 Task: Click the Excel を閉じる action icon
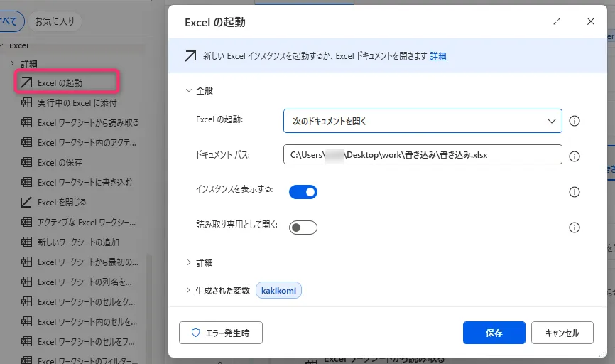[26, 203]
